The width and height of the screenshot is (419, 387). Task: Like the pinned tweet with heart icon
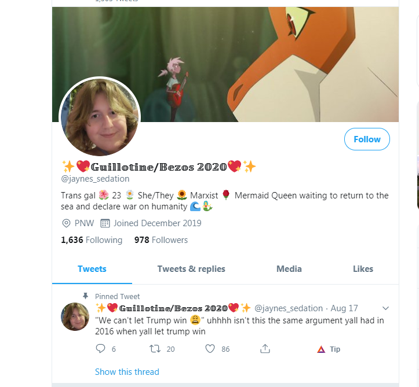[210, 349]
